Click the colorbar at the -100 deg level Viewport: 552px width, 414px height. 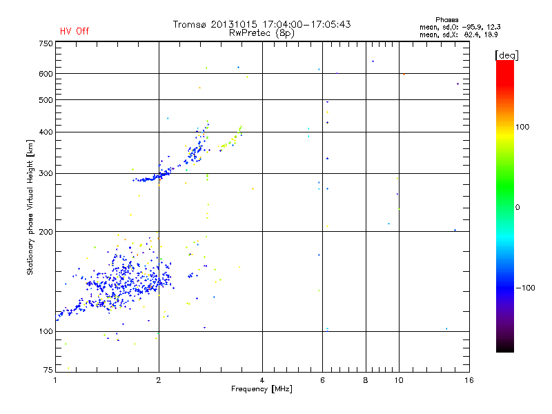pos(505,288)
